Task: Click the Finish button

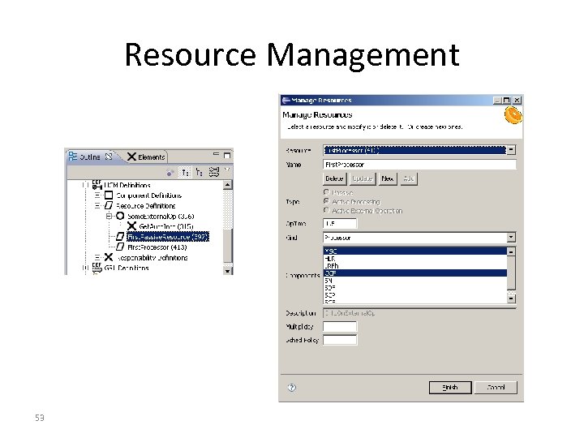Action: click(x=450, y=388)
